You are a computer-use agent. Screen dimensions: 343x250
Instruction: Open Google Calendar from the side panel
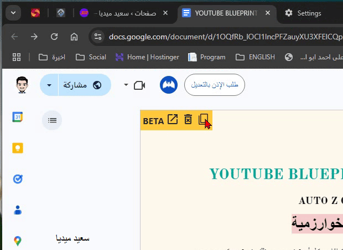18,117
